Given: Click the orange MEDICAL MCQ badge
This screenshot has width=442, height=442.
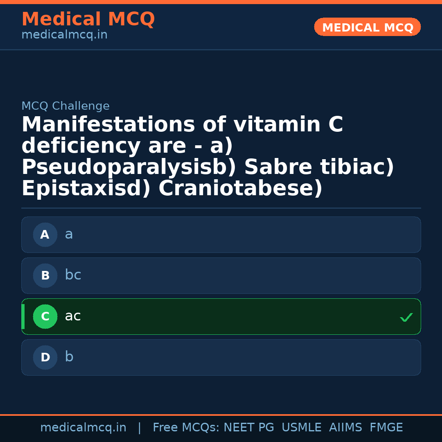Looking at the screenshot, I should (368, 27).
